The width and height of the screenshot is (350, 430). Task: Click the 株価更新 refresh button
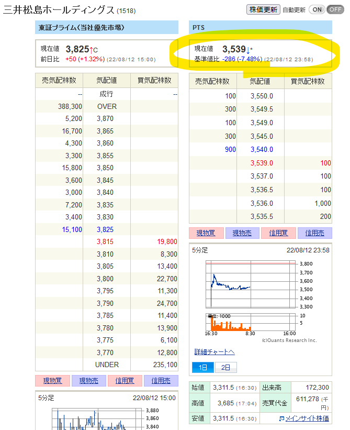263,9
